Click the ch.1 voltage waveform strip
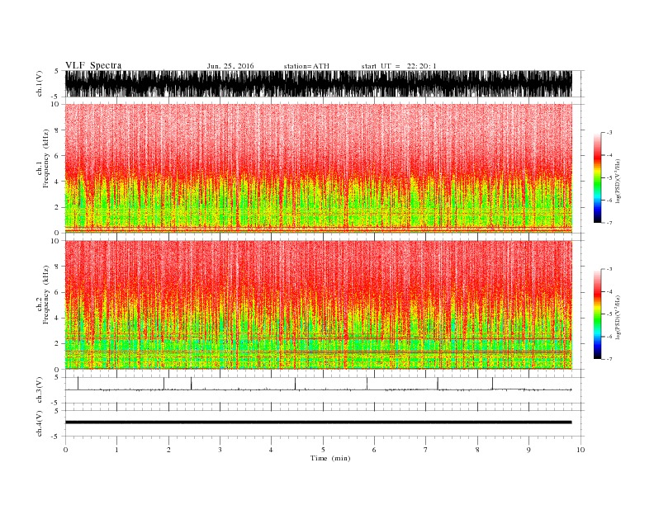 pos(318,83)
